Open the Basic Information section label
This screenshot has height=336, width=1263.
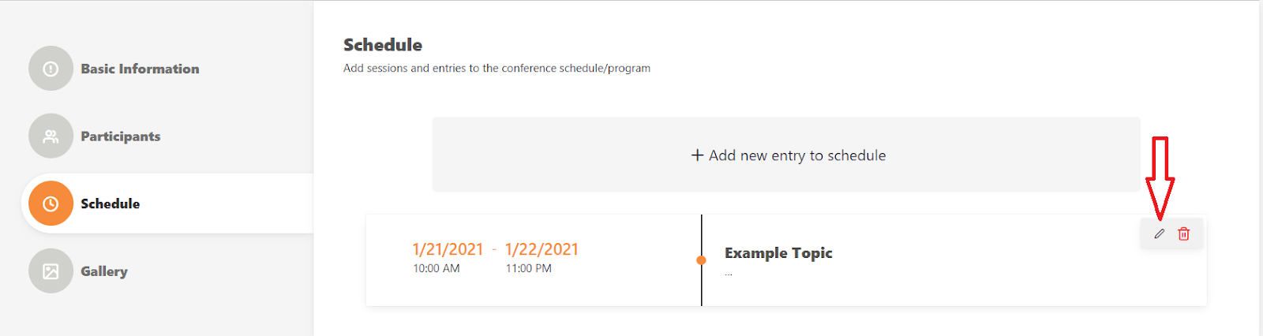pos(140,69)
